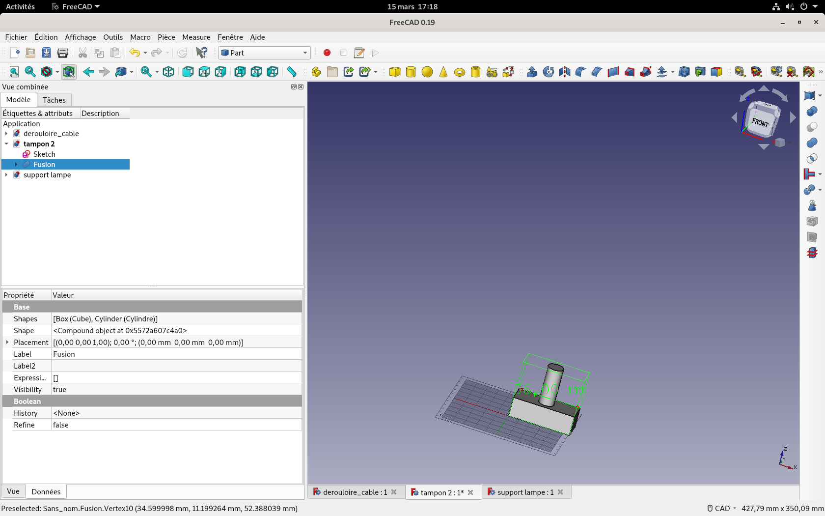The height and width of the screenshot is (516, 825).
Task: Expand the support lampe document node
Action: [6, 175]
